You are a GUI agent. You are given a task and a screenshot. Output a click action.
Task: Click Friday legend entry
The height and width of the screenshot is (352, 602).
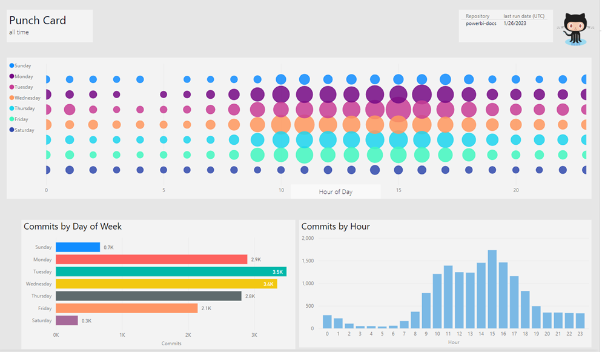[x=18, y=119]
